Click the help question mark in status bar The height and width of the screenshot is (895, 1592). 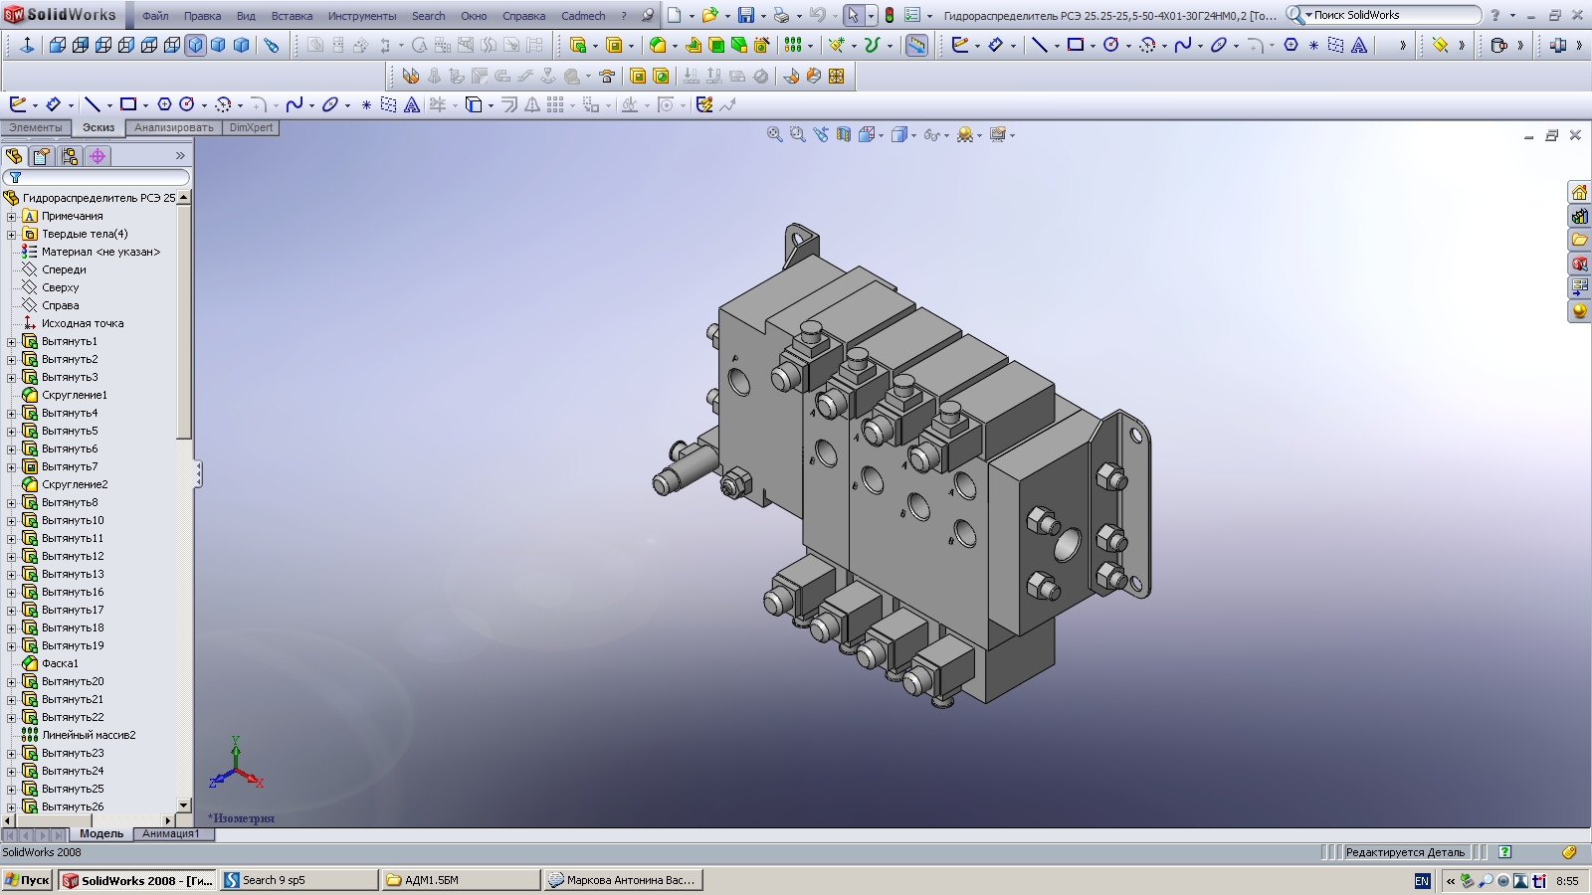1504,852
